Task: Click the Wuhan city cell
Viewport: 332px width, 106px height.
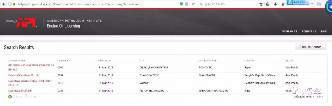Action: [x=143, y=83]
